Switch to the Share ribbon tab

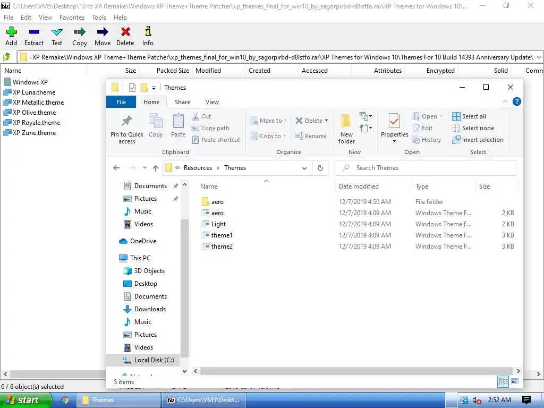click(x=182, y=102)
